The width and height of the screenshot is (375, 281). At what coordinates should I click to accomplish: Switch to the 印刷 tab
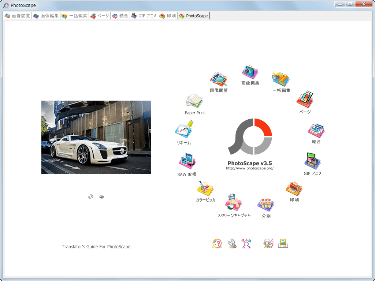(168, 16)
